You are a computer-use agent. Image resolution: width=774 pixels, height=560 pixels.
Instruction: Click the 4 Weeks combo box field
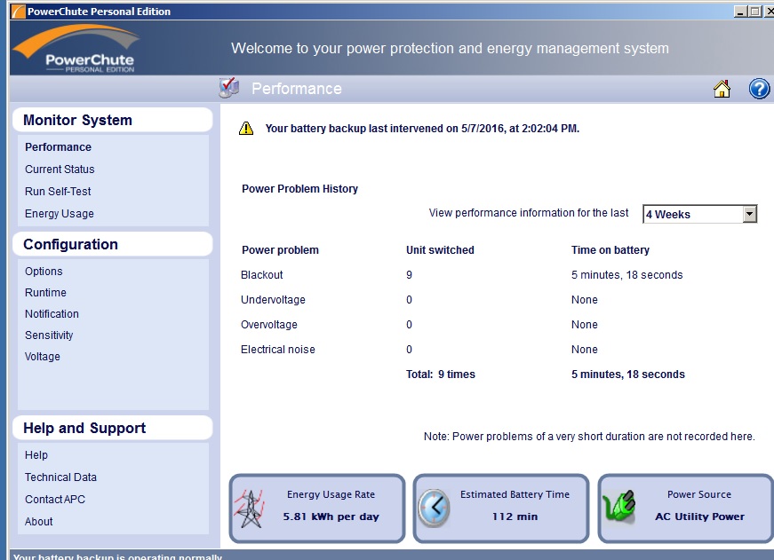pyautogui.click(x=699, y=214)
